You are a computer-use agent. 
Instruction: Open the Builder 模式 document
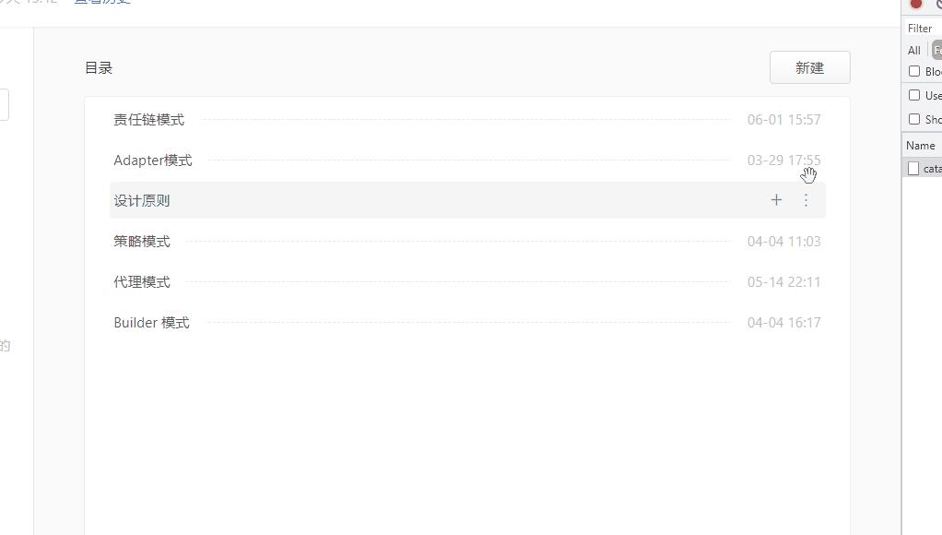coord(151,323)
